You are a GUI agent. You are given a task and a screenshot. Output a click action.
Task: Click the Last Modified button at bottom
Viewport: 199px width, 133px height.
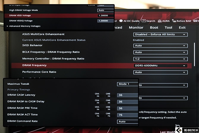[x=168, y=132]
